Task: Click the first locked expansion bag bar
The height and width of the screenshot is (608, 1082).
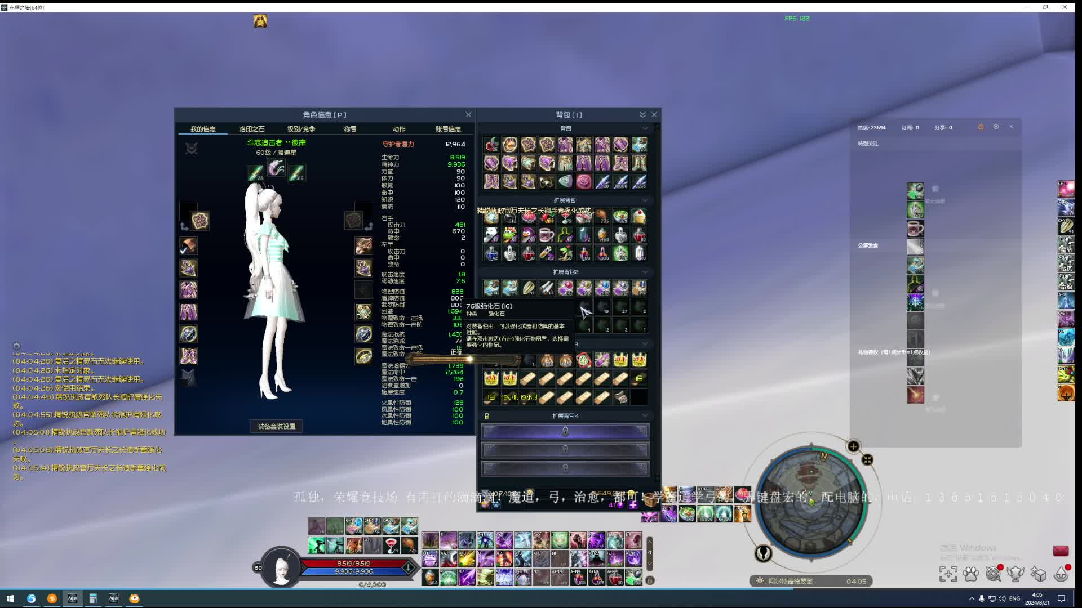Action: [x=565, y=431]
